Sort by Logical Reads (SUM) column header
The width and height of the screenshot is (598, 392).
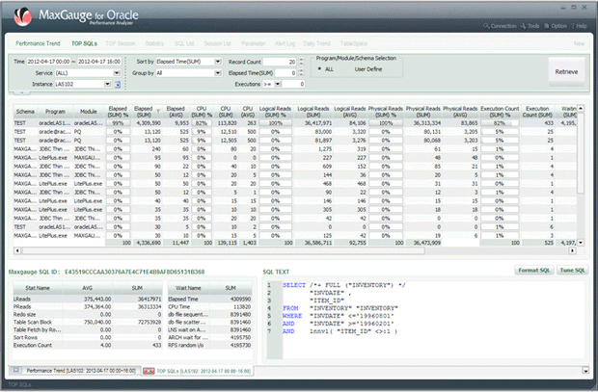pos(313,112)
